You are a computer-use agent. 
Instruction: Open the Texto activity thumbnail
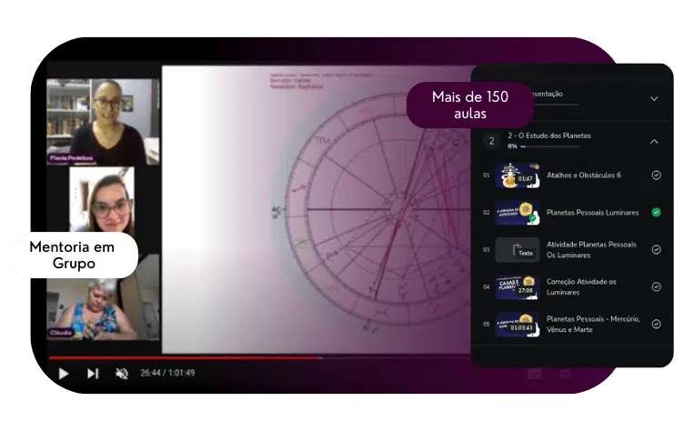click(x=518, y=249)
